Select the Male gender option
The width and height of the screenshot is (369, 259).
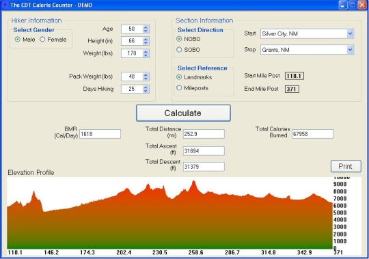[18, 39]
